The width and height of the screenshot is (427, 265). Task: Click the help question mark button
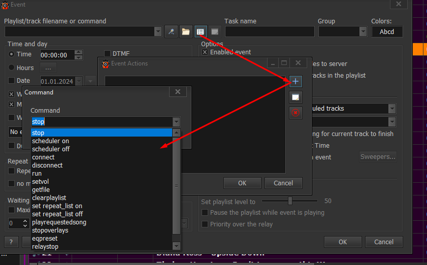pos(11,242)
